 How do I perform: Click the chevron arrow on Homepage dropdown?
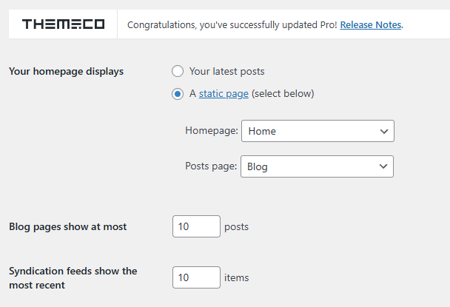(383, 131)
